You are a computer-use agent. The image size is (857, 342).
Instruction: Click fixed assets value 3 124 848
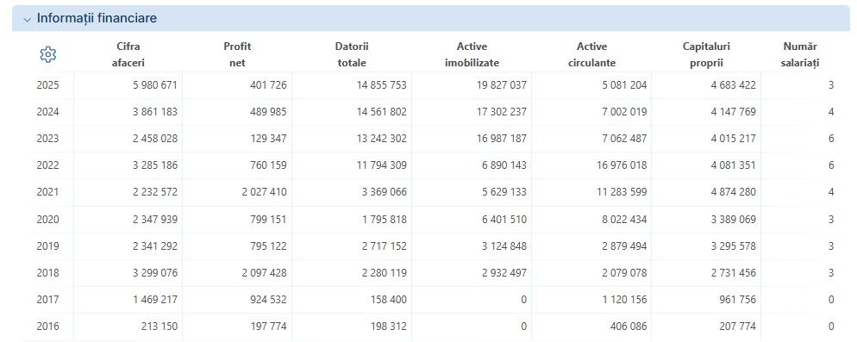(504, 246)
